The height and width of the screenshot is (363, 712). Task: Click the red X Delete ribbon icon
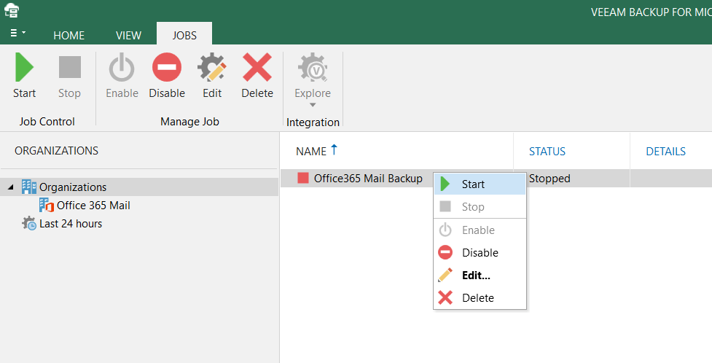tap(257, 69)
